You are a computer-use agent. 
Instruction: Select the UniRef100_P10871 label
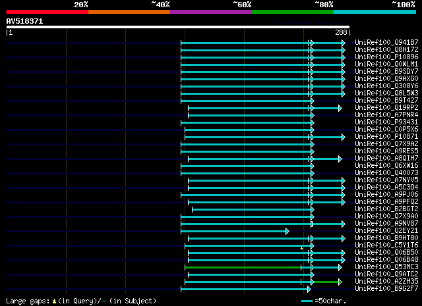pos(386,137)
